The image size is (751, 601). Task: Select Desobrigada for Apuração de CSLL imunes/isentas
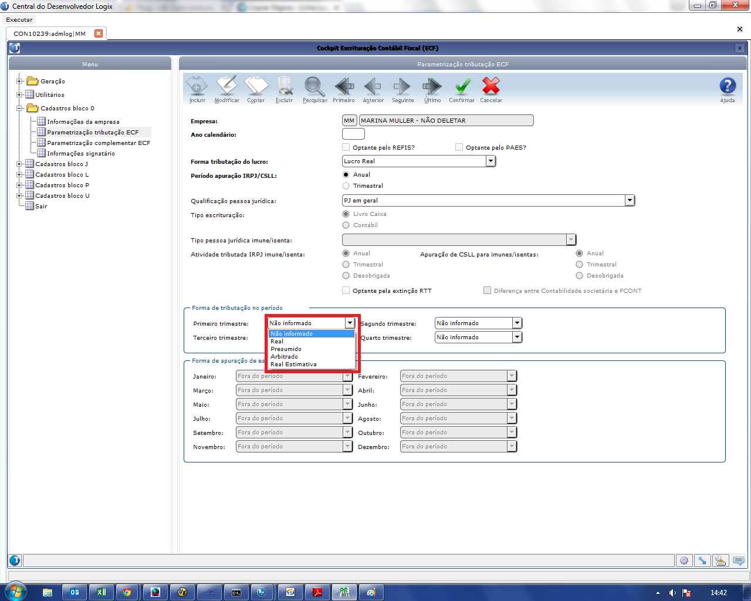580,275
